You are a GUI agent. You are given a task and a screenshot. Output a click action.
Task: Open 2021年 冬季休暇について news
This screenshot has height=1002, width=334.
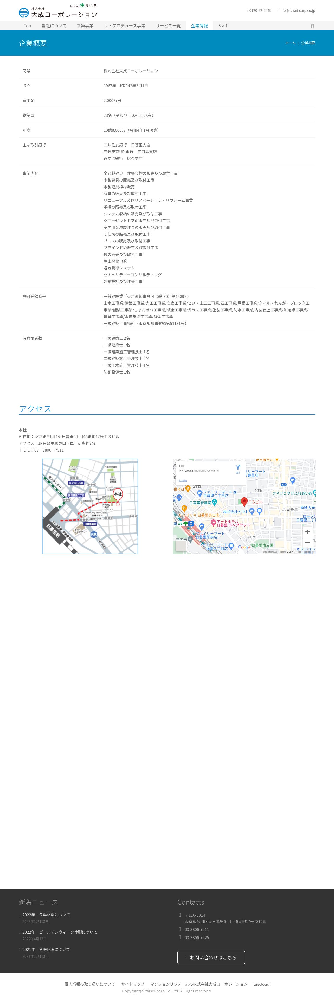[x=46, y=949]
